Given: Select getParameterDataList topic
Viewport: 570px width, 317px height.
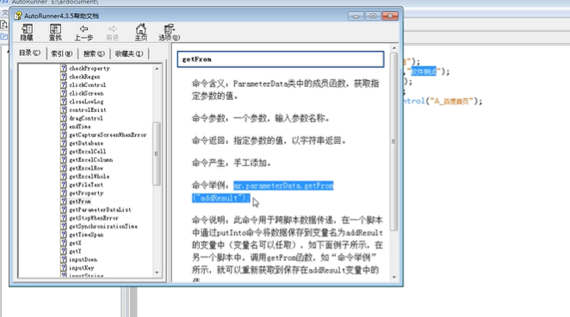Looking at the screenshot, I should pyautogui.click(x=100, y=210).
